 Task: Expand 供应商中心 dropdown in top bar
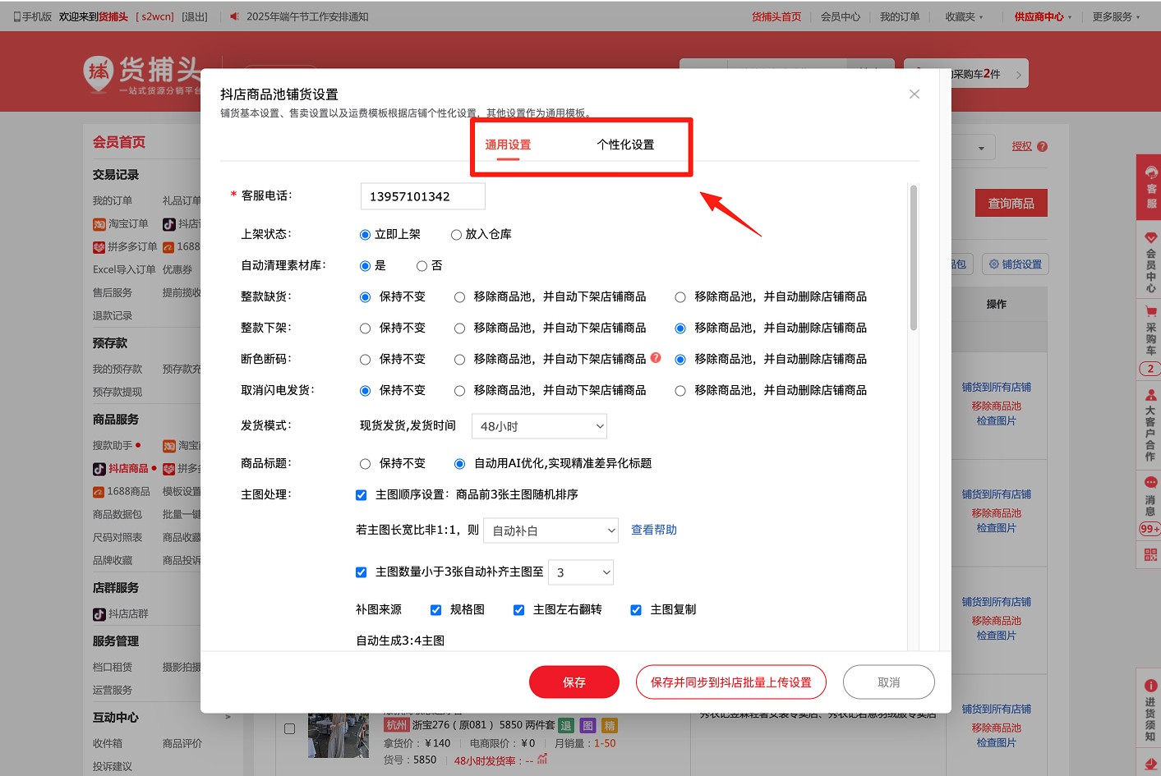click(x=1043, y=16)
